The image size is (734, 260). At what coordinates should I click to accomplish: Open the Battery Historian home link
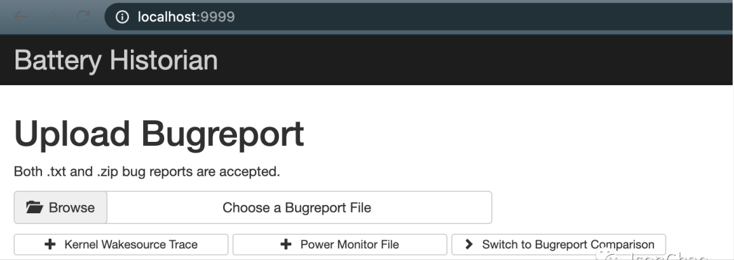coord(116,60)
